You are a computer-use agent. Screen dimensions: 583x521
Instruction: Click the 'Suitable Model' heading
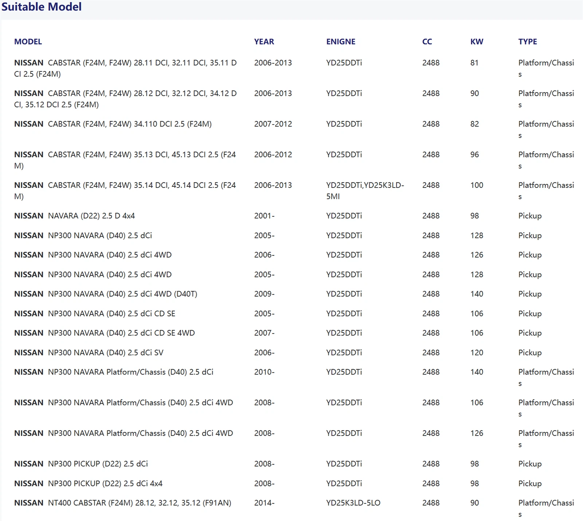(41, 7)
